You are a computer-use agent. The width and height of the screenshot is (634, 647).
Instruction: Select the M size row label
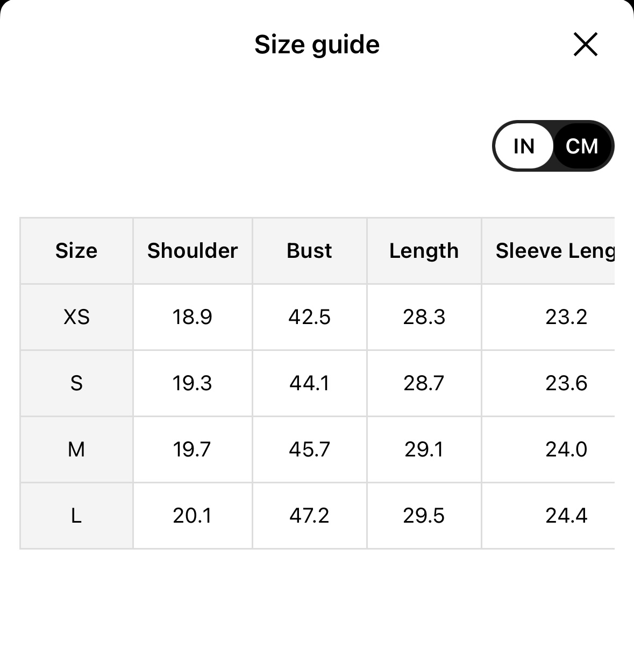[x=76, y=449]
